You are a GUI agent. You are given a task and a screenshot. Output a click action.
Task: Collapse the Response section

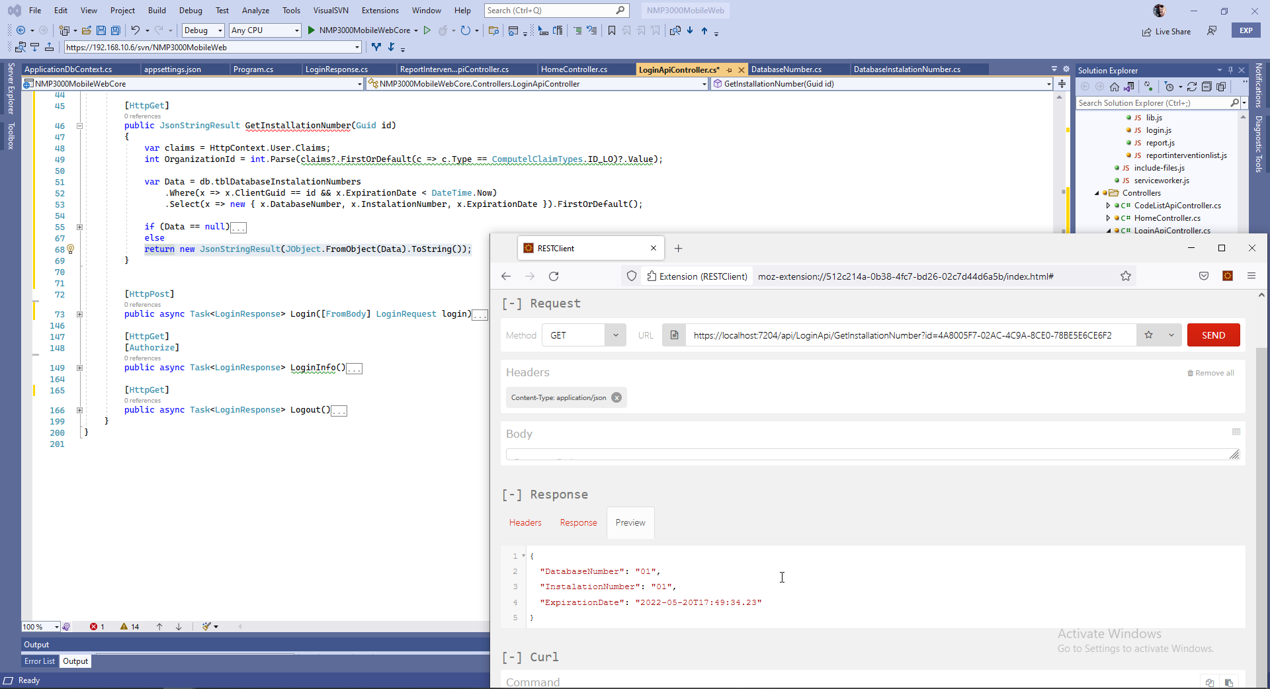pyautogui.click(x=511, y=495)
